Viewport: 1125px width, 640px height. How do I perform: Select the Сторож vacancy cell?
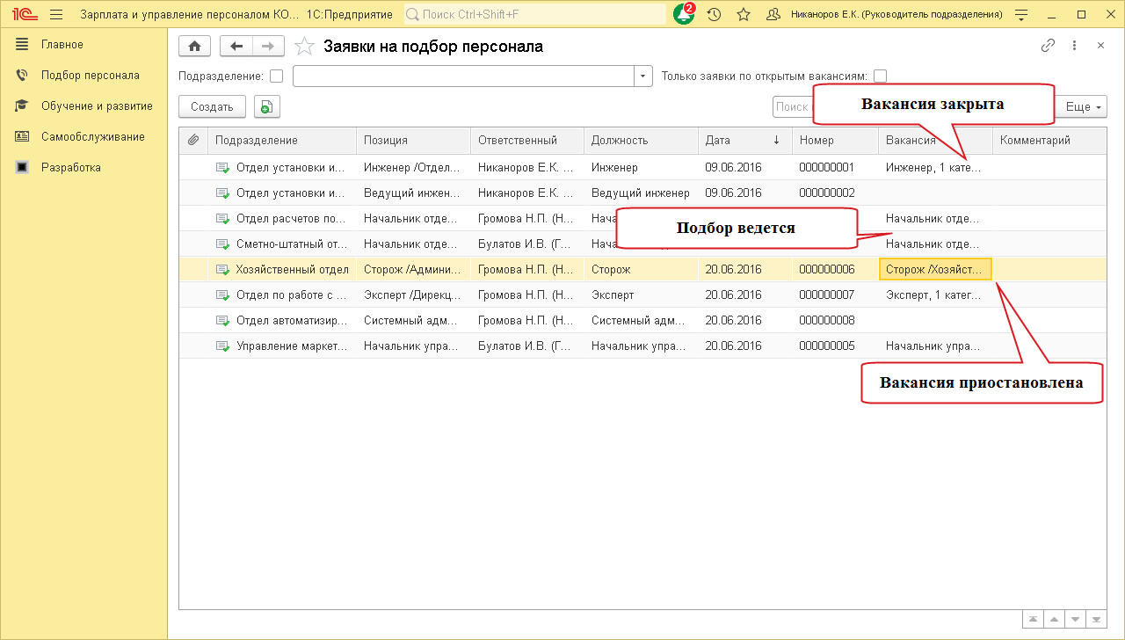934,270
